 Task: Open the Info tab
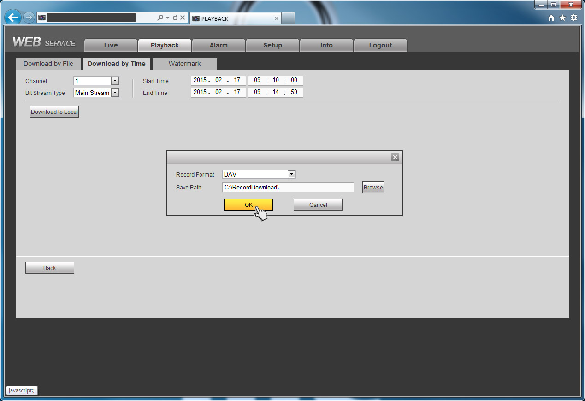(326, 45)
